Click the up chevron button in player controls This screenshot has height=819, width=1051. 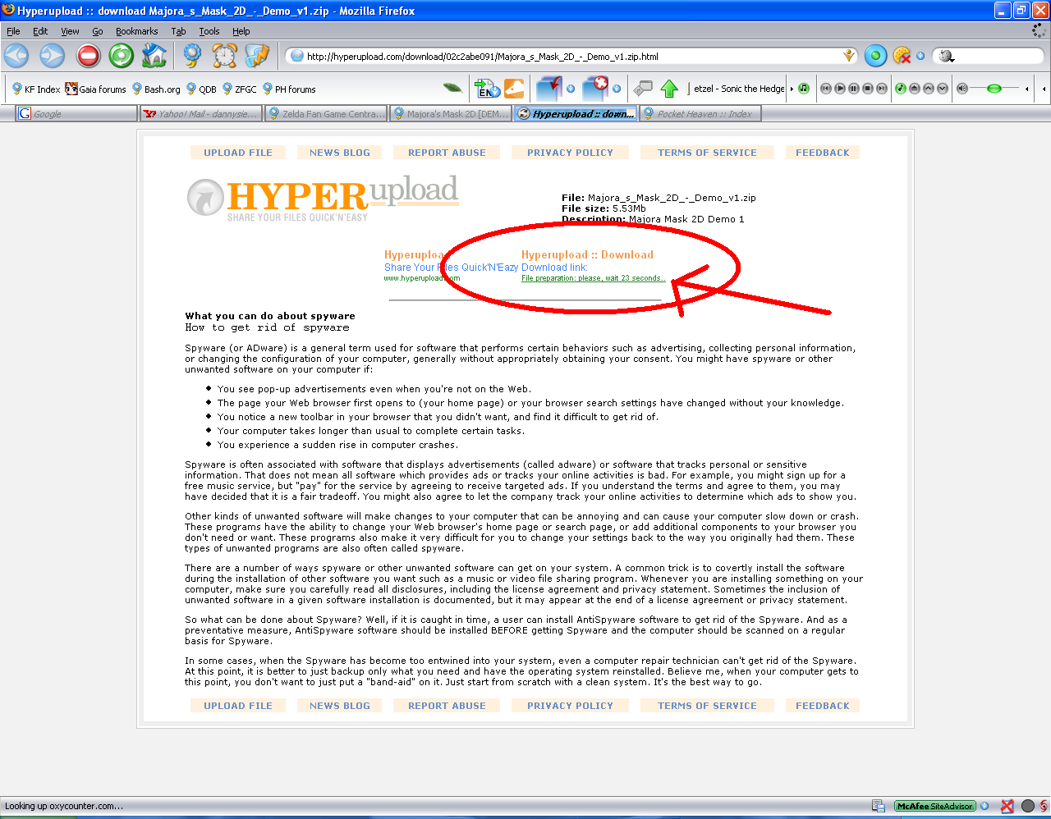929,89
